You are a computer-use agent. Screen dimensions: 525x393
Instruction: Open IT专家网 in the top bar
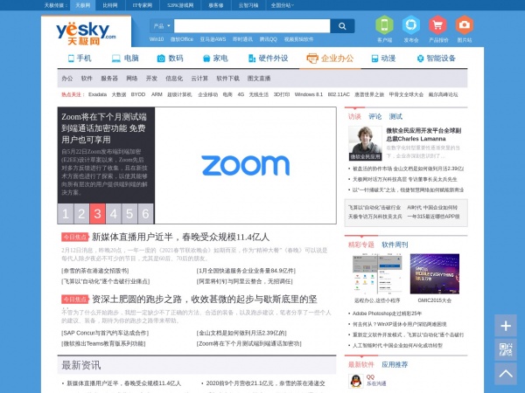(x=143, y=5)
